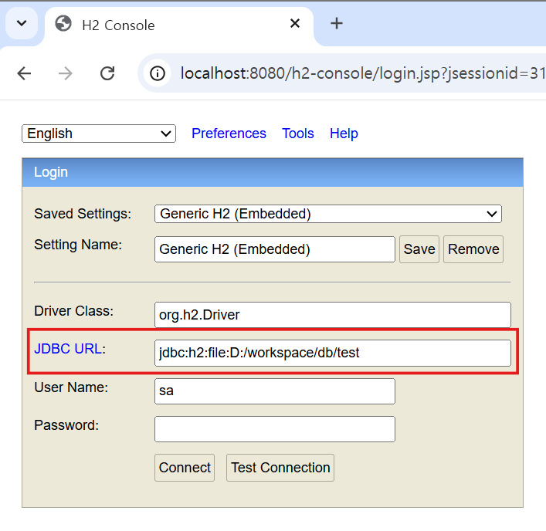Click the JDBC URL help link
The height and width of the screenshot is (531, 546).
click(x=68, y=349)
